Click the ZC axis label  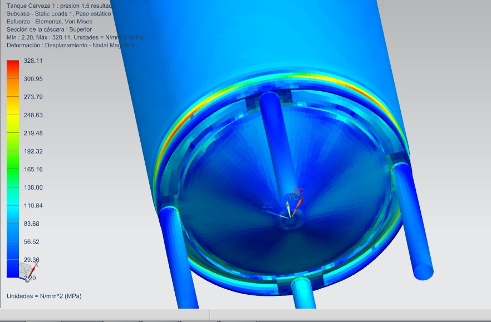pyautogui.click(x=268, y=206)
